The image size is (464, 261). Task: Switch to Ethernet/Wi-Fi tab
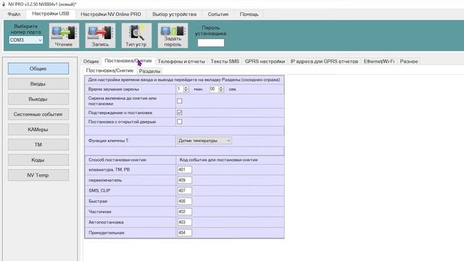coord(379,61)
